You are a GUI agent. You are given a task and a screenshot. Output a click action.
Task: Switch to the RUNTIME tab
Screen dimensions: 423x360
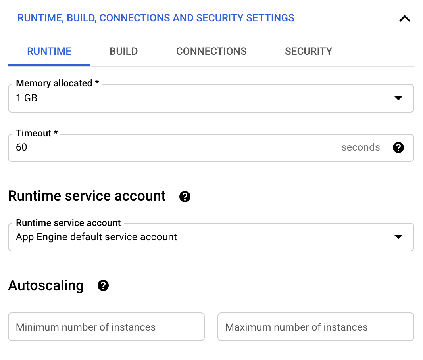[49, 51]
